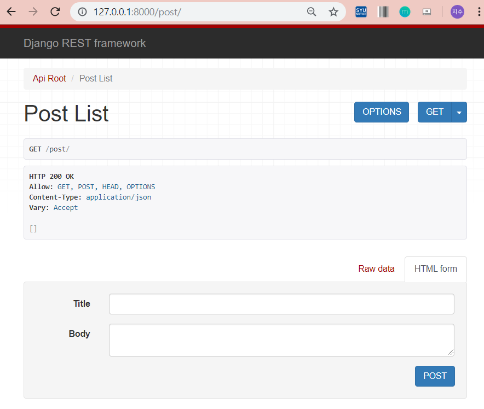Click the empty '[]' JSON response
484x409 pixels.
click(x=33, y=229)
